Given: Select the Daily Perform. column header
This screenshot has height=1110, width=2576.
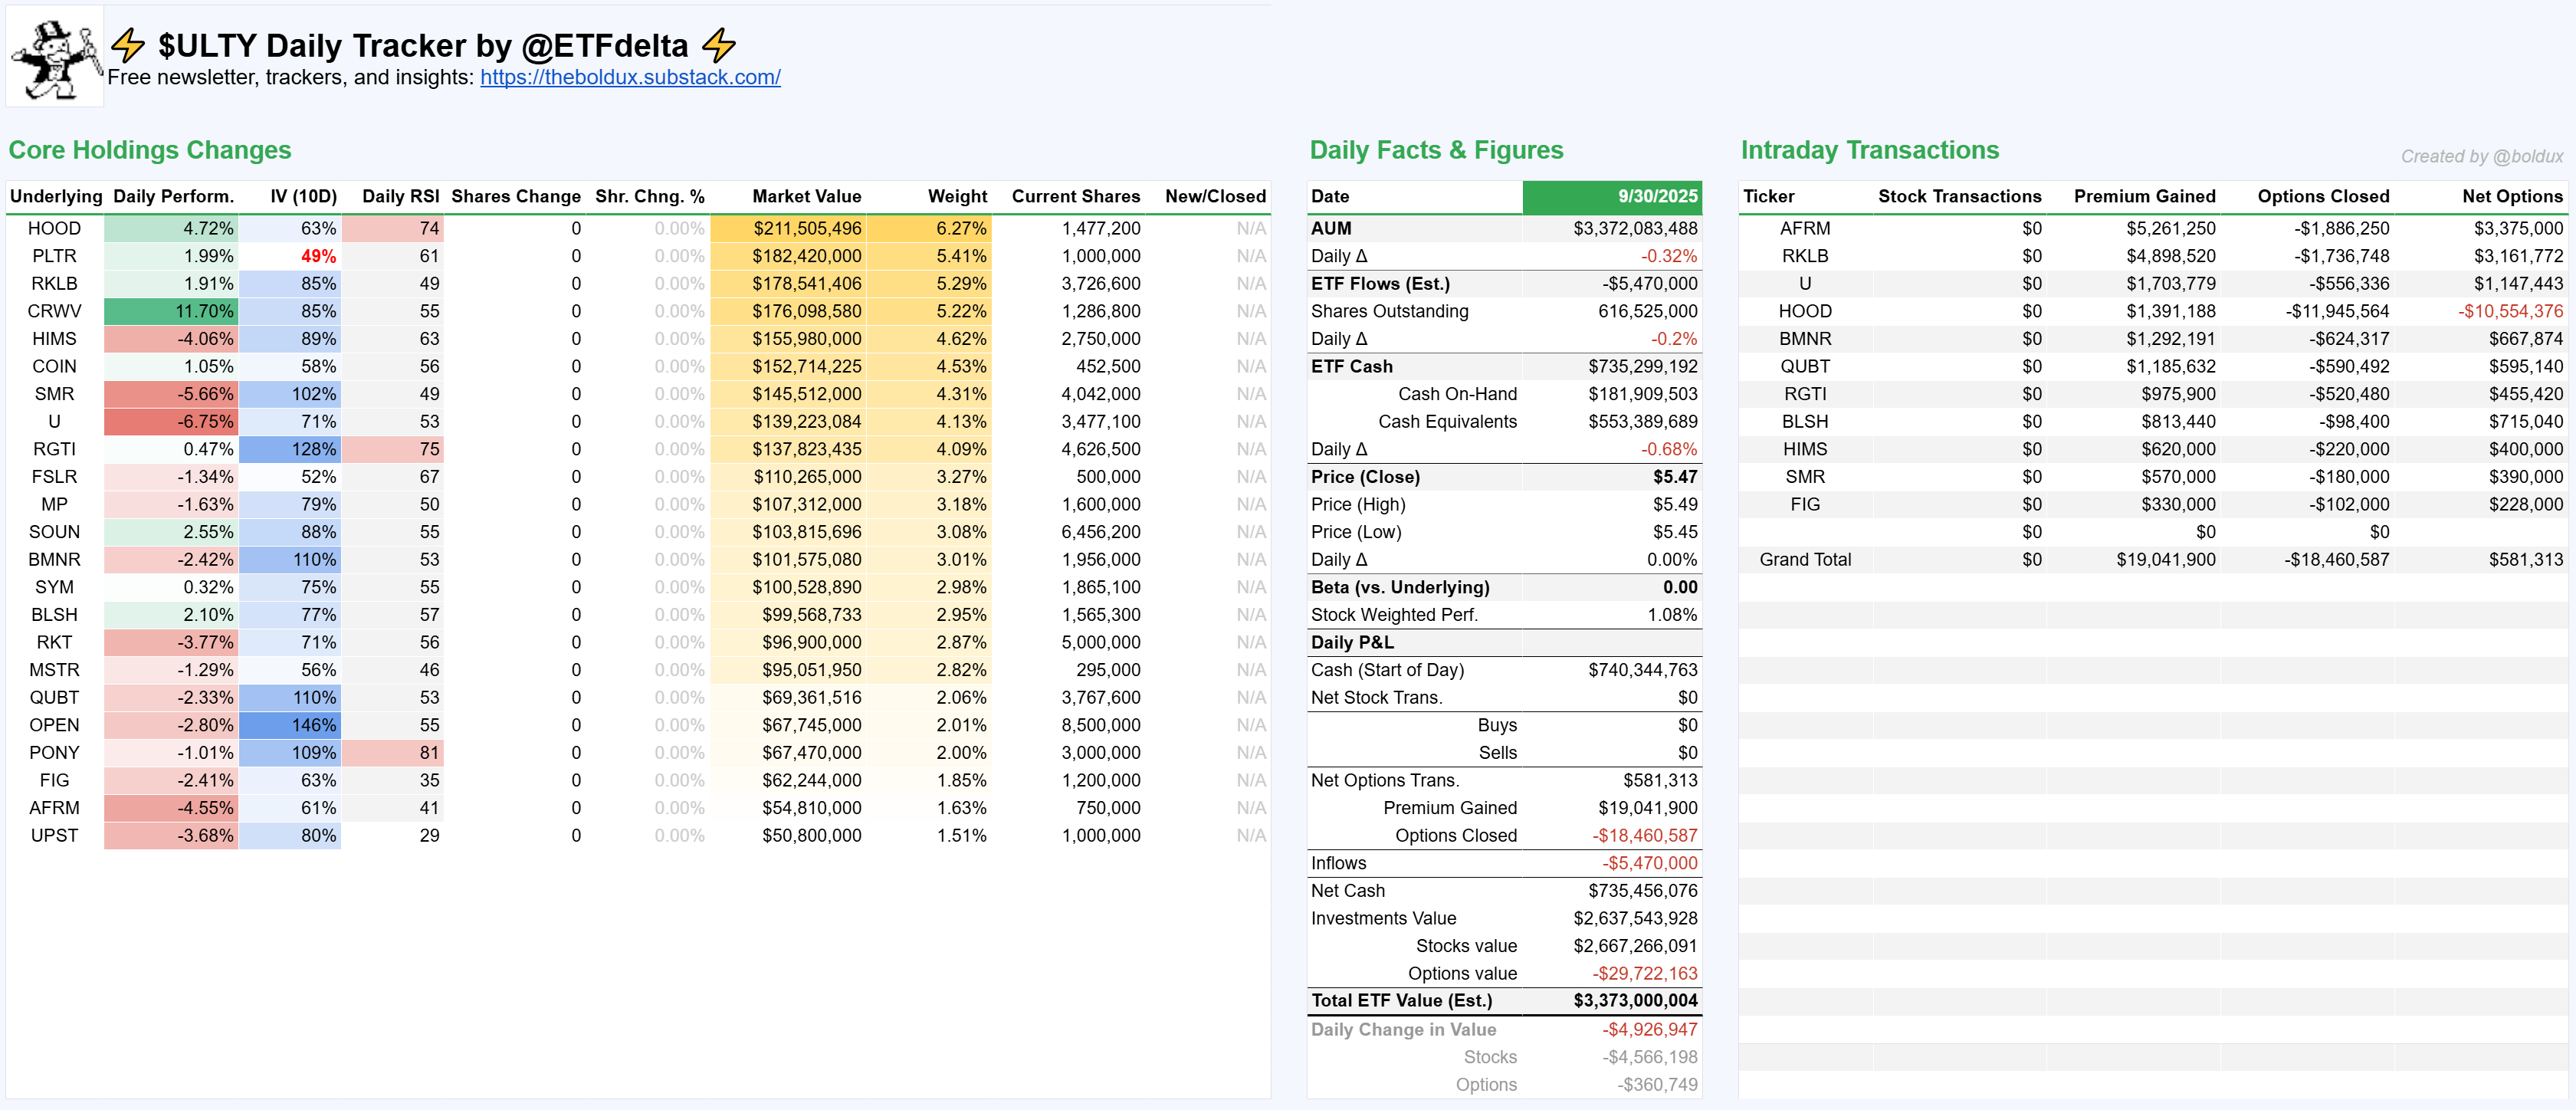Looking at the screenshot, I should point(173,197).
